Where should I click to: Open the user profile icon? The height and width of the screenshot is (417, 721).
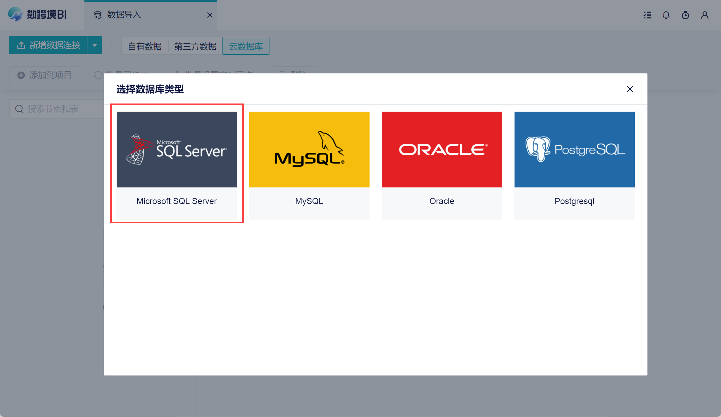click(704, 15)
